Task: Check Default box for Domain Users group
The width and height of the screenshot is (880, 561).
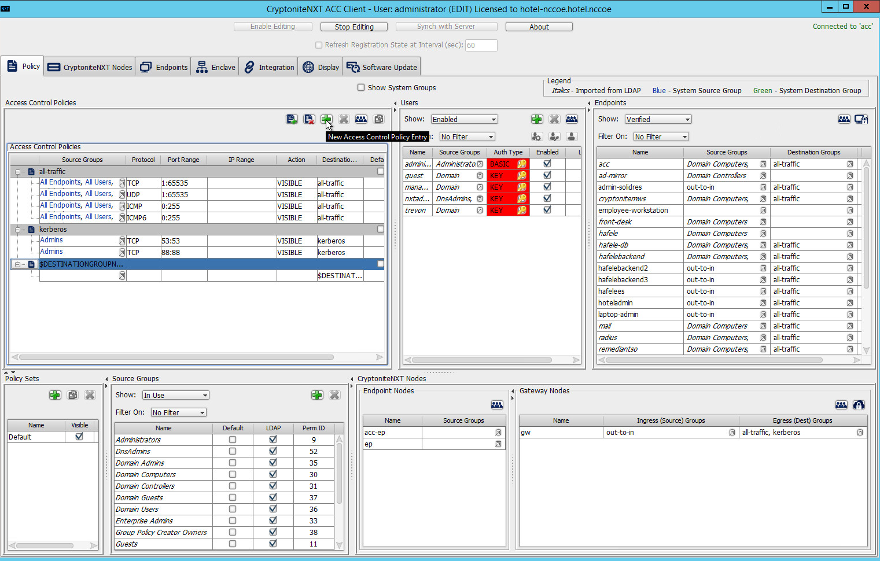Action: tap(233, 509)
